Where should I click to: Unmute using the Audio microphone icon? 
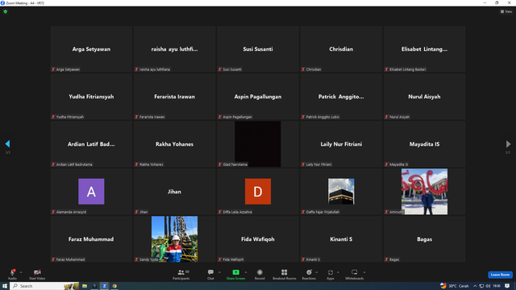coord(13,272)
